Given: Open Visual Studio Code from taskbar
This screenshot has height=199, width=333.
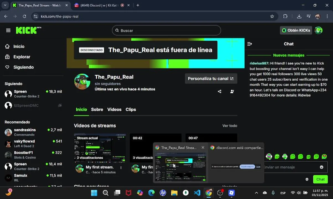Looking at the screenshot, I should (x=197, y=193).
